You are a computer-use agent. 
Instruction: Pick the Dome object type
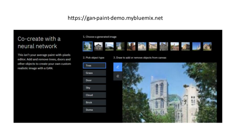coord(94,110)
